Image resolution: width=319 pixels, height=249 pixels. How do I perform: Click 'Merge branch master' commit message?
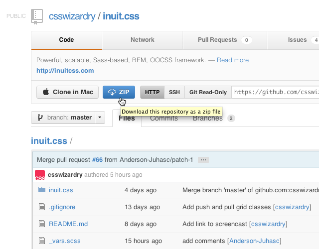(251, 190)
